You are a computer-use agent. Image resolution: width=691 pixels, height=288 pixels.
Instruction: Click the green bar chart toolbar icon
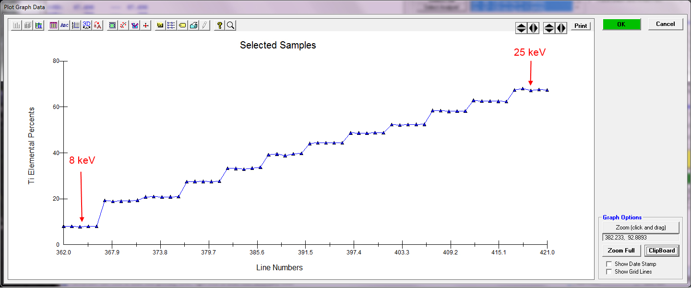click(39, 25)
